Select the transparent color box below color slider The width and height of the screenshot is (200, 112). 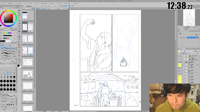tap(14, 41)
